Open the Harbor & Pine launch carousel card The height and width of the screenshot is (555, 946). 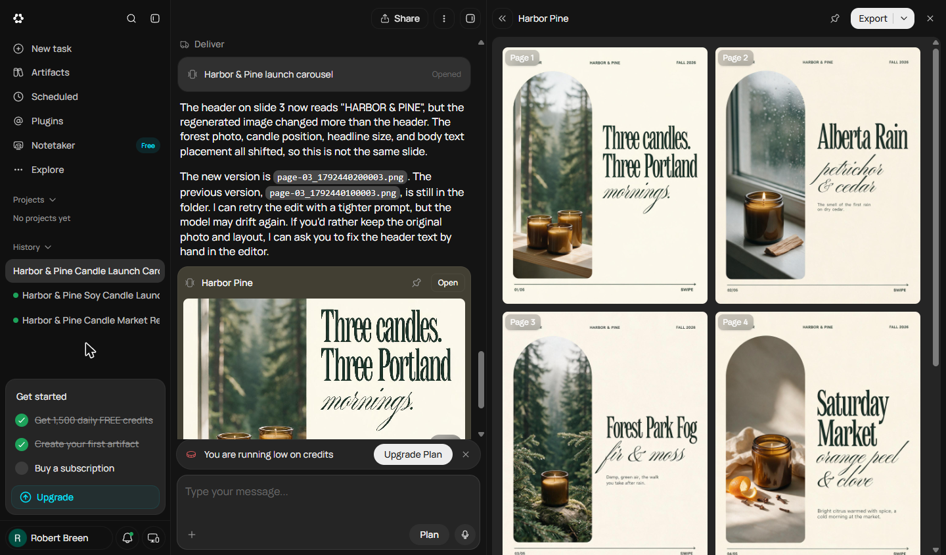324,74
